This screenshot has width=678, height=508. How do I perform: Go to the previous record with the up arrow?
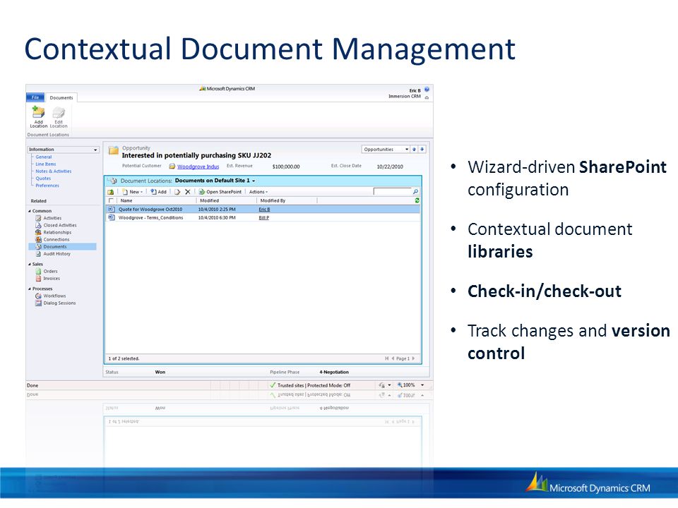tap(415, 149)
